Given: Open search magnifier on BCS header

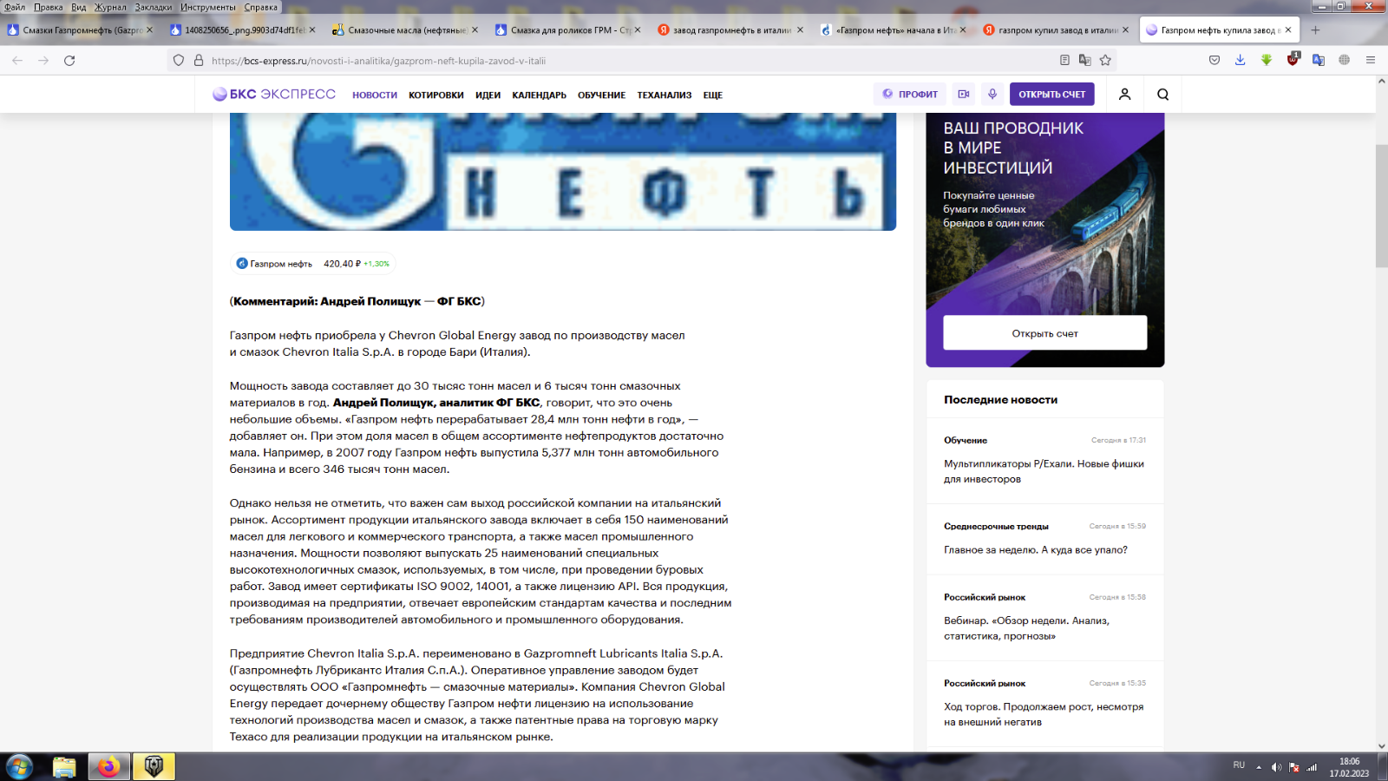Looking at the screenshot, I should click(x=1163, y=95).
